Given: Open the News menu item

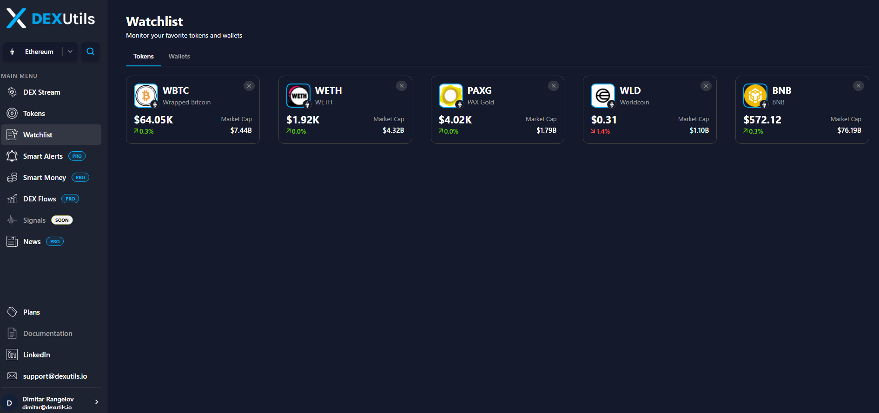Looking at the screenshot, I should pos(51,241).
